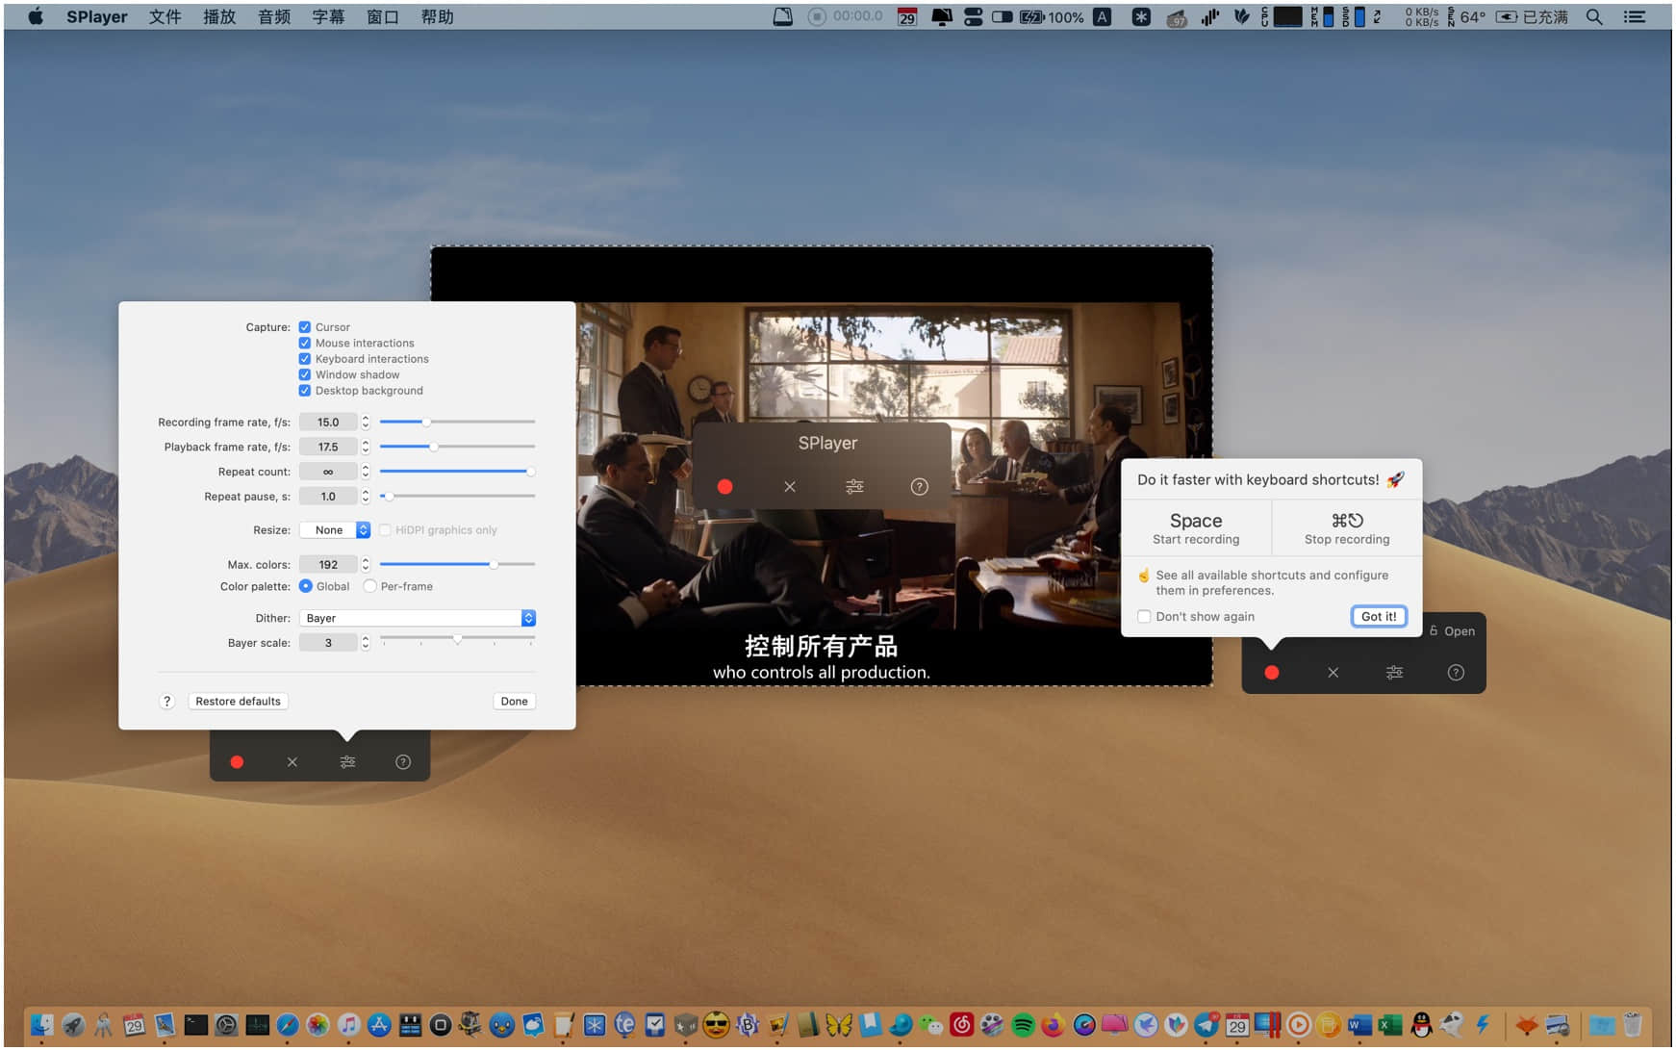This screenshot has height=1051, width=1676.
Task: Open the Trash in dock
Action: (1632, 1025)
